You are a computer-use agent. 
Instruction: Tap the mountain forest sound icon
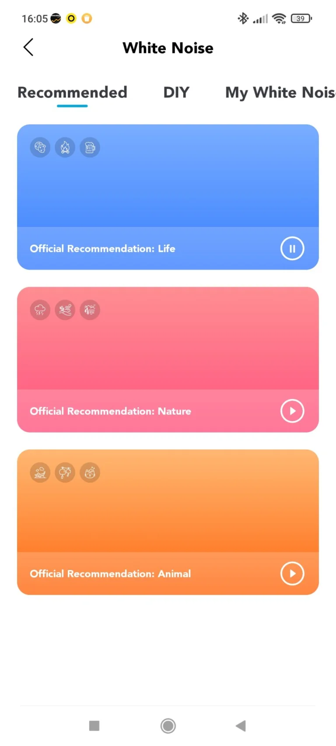click(x=90, y=310)
